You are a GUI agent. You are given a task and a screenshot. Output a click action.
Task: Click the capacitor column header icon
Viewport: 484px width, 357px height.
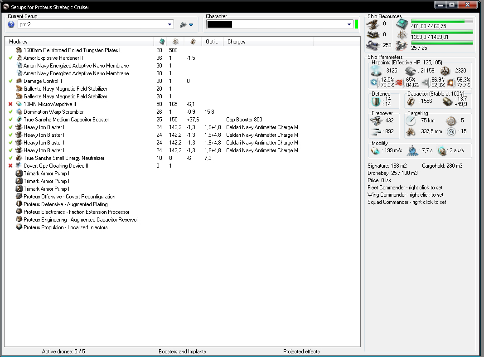(x=193, y=42)
